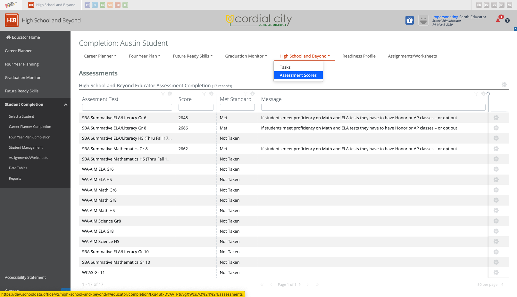Screen dimensions: 517x297
Task: Open the Score column gear settings
Action: click(x=211, y=94)
